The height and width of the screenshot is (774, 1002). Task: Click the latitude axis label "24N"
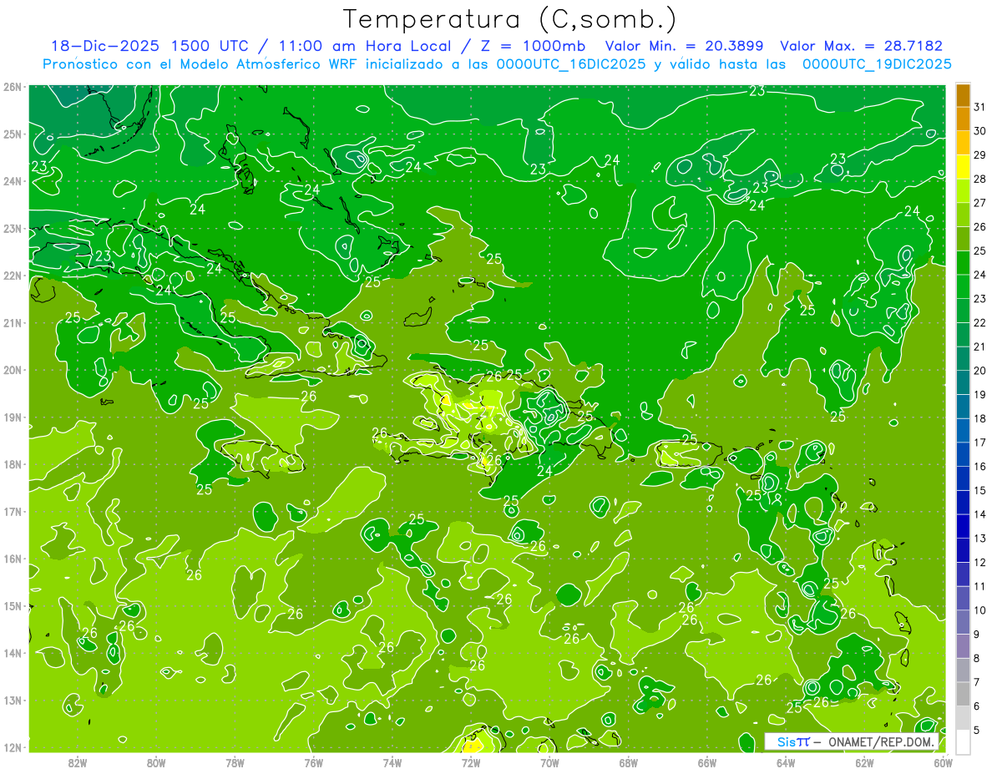(x=13, y=180)
